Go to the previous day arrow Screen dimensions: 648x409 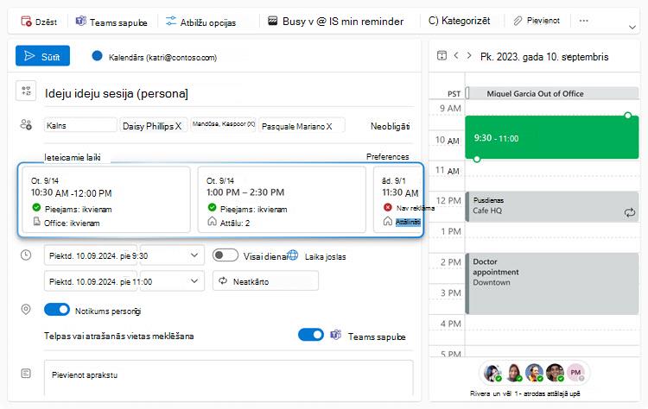(x=456, y=55)
